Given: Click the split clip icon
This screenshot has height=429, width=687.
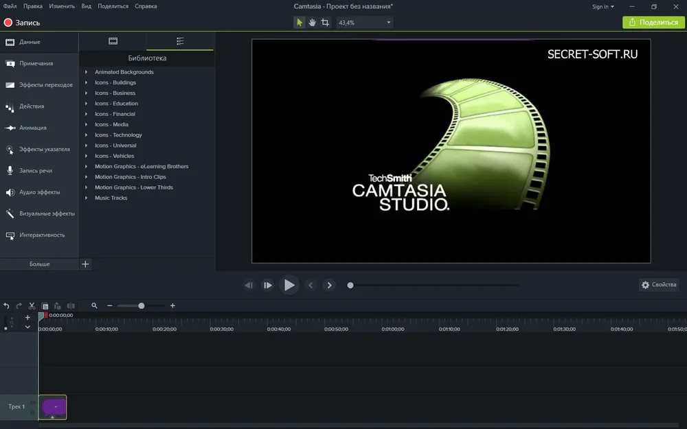Looking at the screenshot, I should pyautogui.click(x=71, y=305).
